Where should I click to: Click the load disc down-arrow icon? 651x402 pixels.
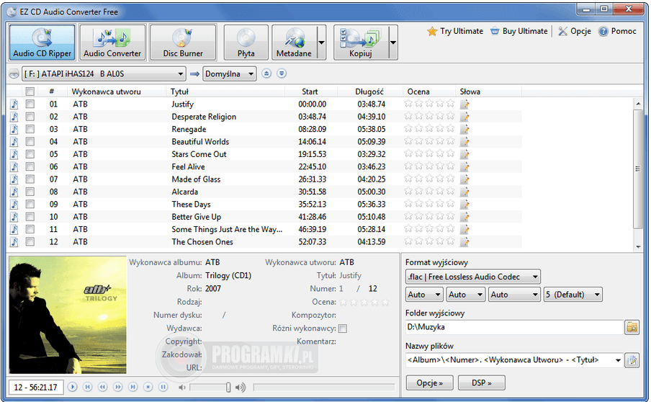(x=282, y=73)
